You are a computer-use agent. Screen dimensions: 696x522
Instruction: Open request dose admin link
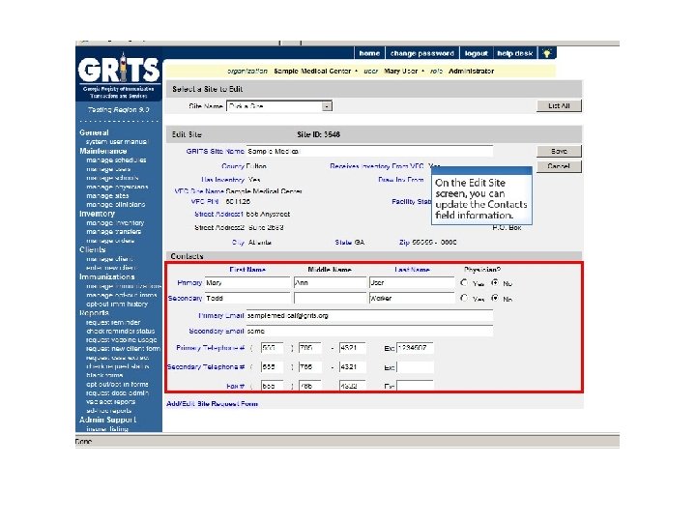118,392
